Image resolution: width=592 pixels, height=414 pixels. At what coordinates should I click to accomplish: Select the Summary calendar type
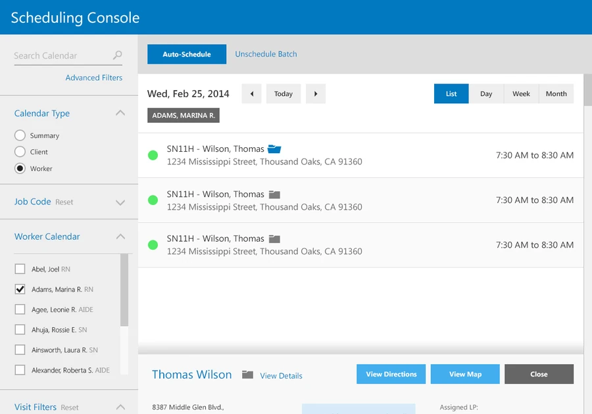pos(20,135)
